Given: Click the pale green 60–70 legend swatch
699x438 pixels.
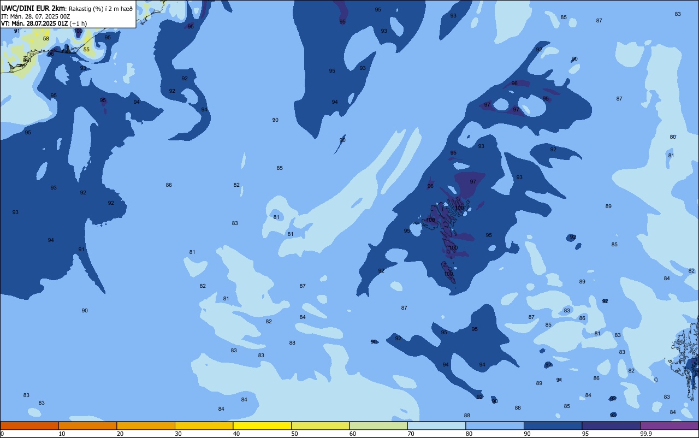Looking at the screenshot, I should (x=378, y=425).
